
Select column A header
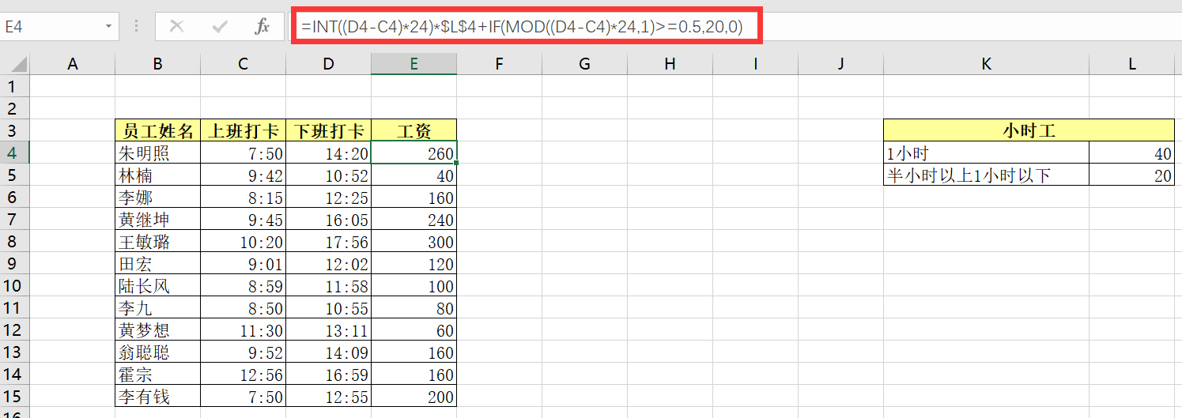(x=73, y=64)
